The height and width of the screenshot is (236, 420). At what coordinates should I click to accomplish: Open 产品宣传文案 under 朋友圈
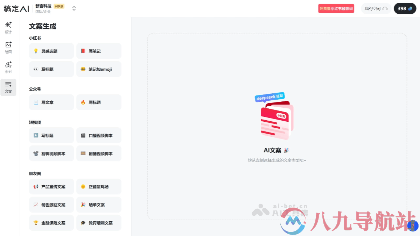click(x=51, y=187)
